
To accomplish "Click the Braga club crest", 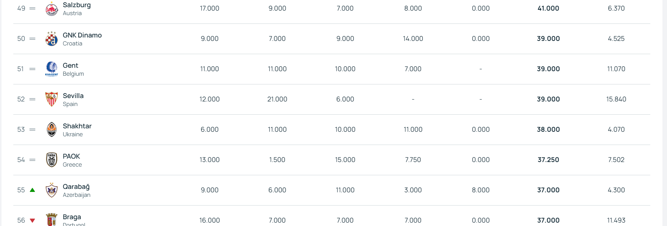I will 52,220.
